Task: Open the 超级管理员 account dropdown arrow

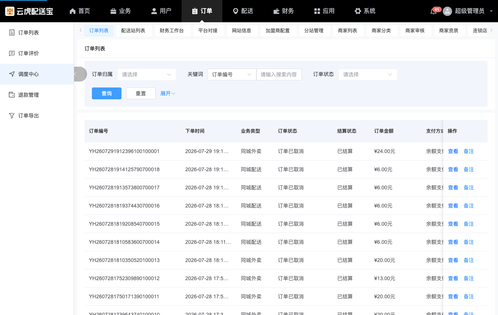Action: click(491, 11)
